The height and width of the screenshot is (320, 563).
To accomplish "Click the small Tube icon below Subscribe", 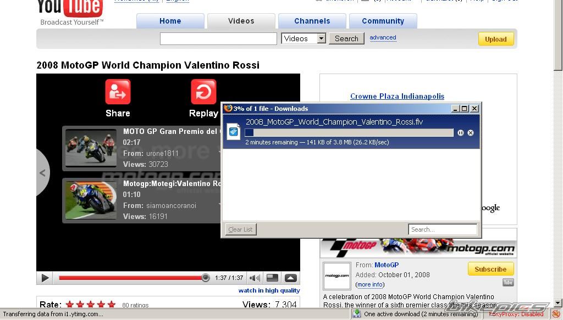I will (x=508, y=282).
